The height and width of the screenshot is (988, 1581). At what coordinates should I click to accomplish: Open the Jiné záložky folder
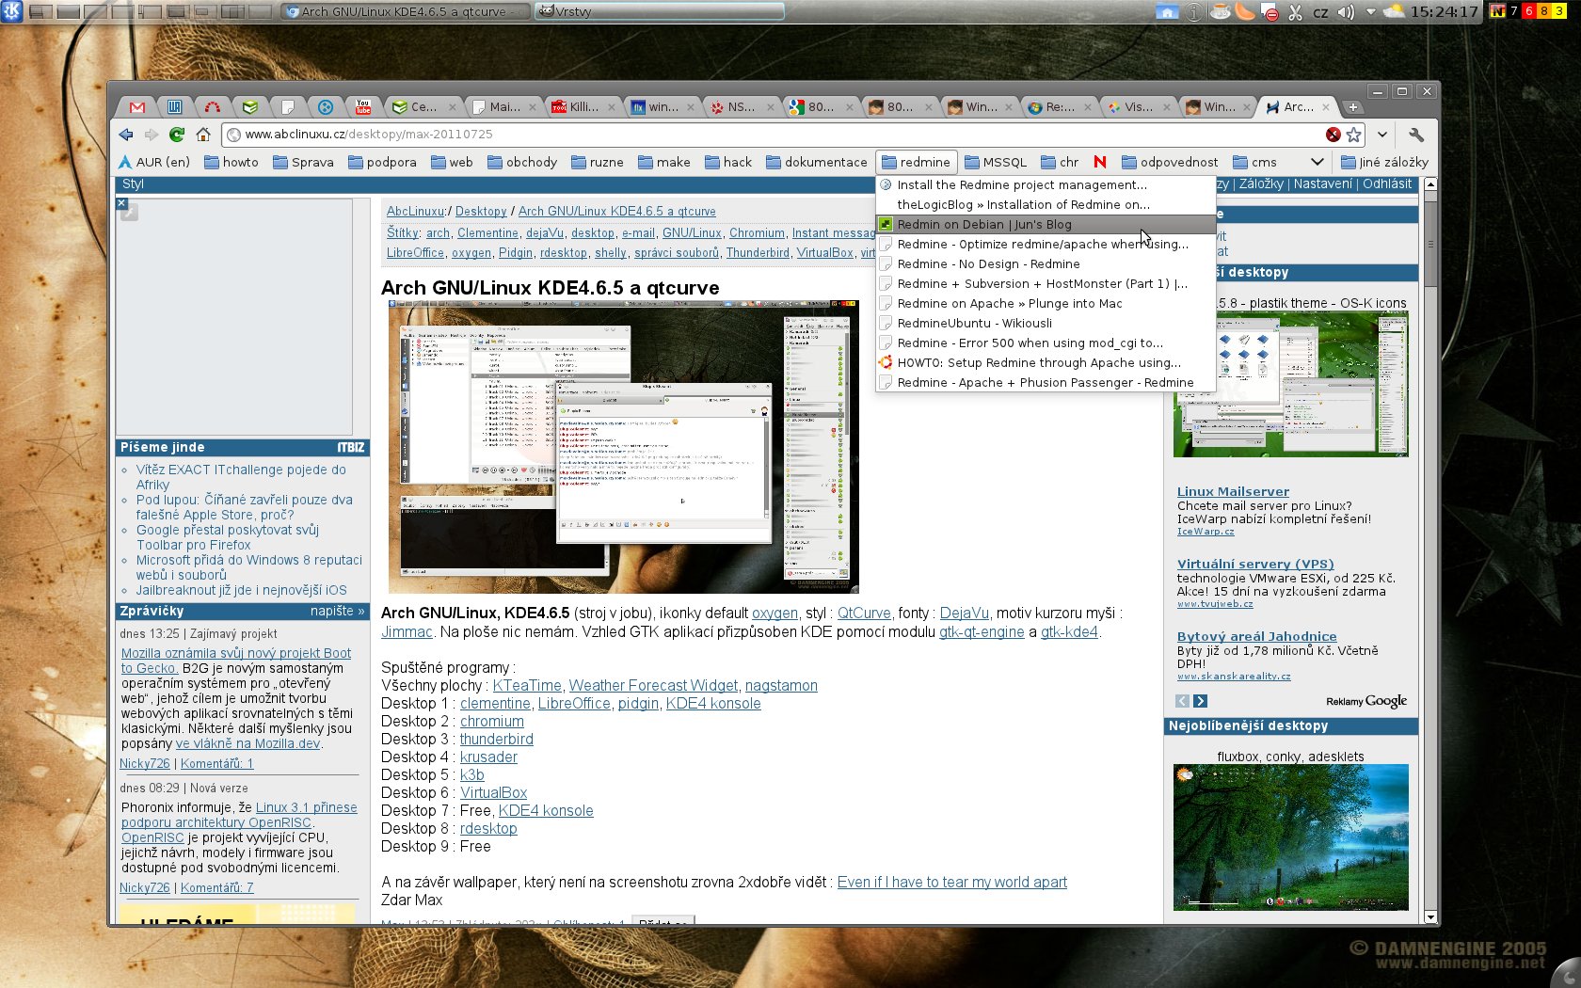(x=1384, y=162)
